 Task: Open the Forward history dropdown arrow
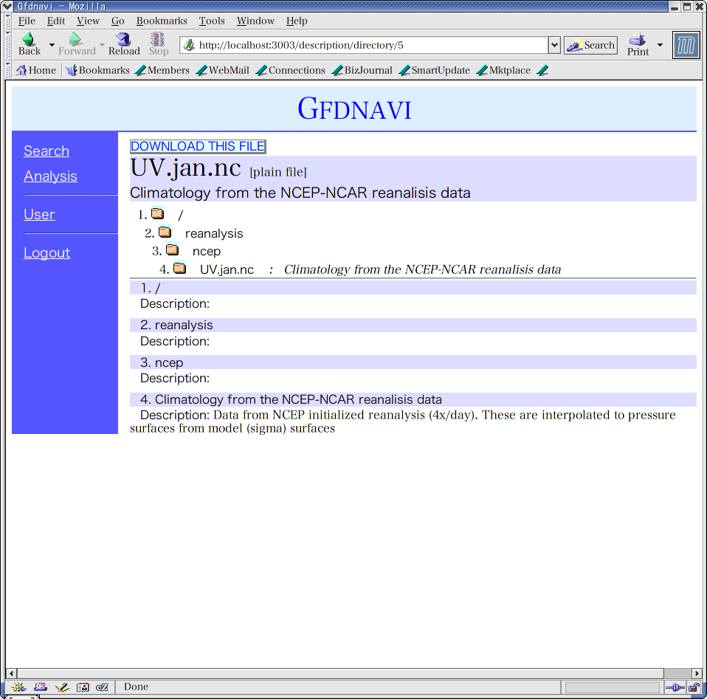pos(102,44)
